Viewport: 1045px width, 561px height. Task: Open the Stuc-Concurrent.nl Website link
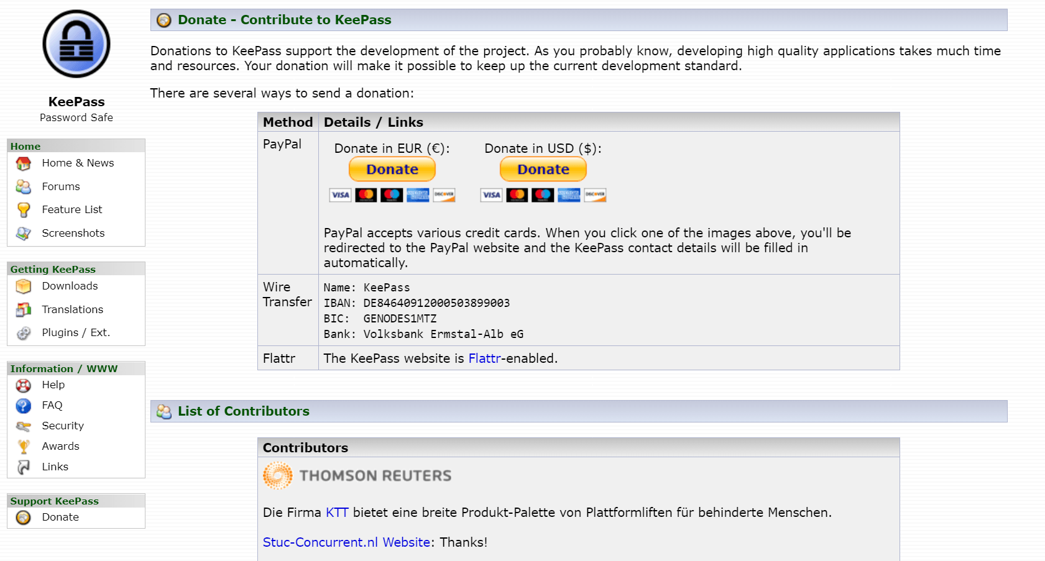(x=346, y=542)
